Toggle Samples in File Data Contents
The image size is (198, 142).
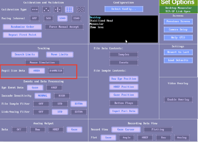[x=124, y=55]
